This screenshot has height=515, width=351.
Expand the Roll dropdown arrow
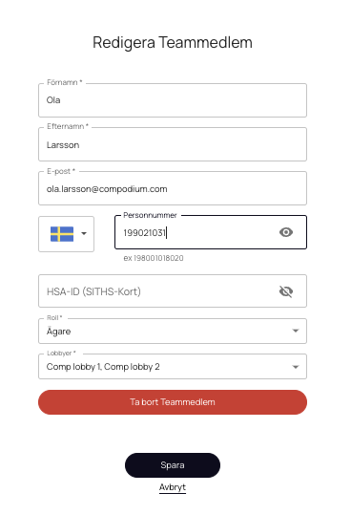point(296,331)
